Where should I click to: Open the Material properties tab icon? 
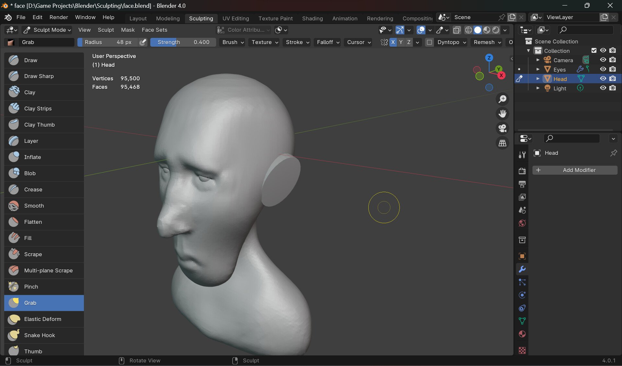click(522, 334)
